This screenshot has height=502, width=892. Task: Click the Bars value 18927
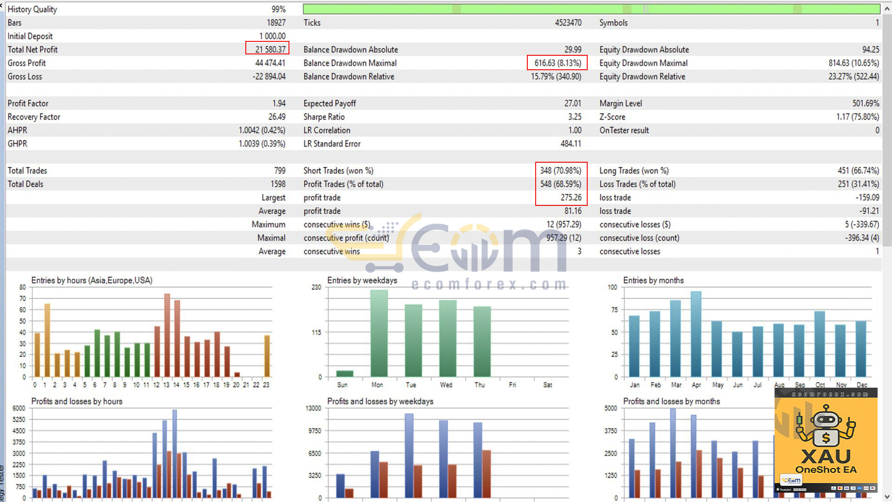coord(276,23)
